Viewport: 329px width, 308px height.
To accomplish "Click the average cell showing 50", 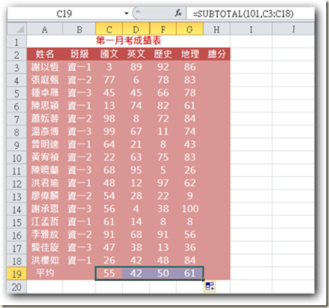I will point(163,273).
